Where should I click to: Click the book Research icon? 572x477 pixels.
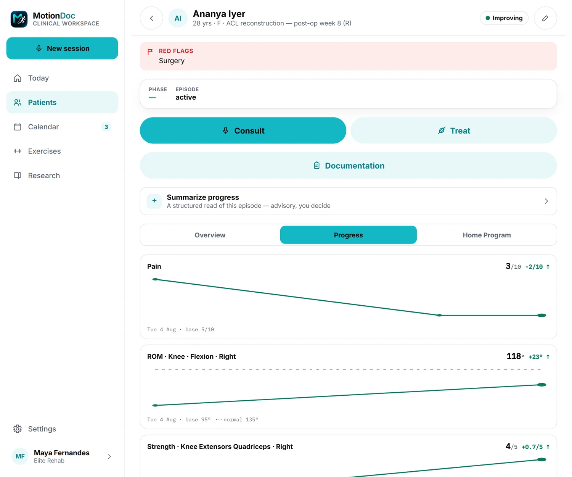point(18,176)
